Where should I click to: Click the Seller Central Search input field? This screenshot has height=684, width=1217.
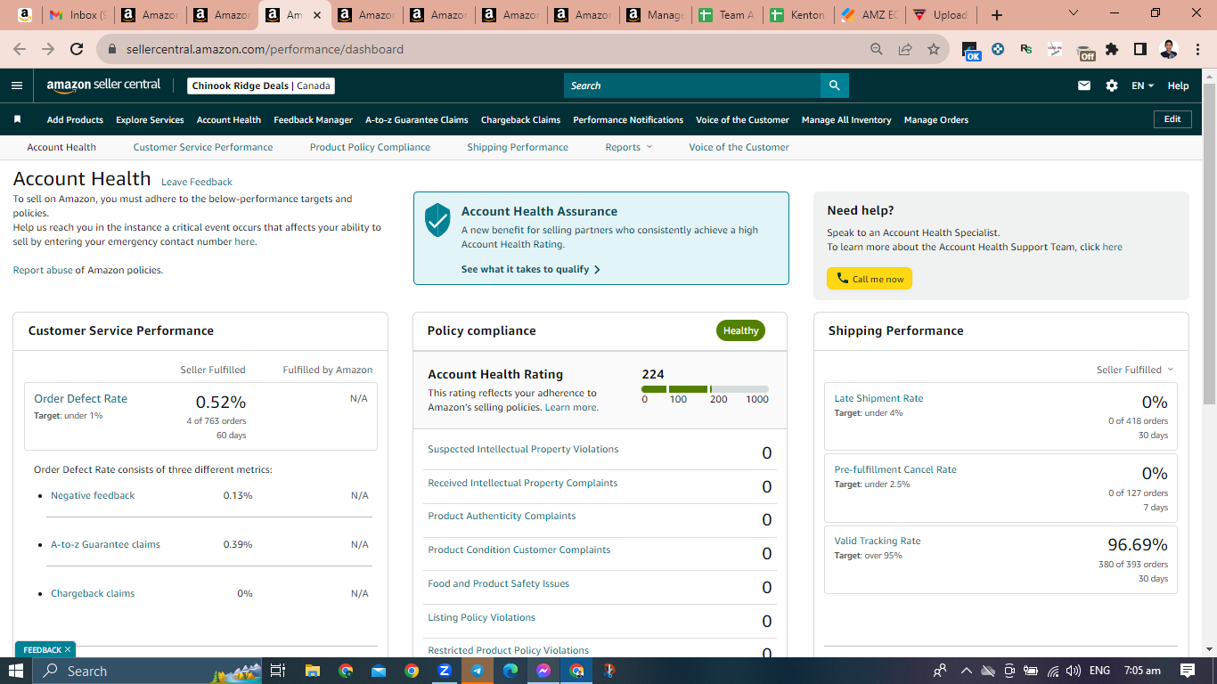point(692,85)
